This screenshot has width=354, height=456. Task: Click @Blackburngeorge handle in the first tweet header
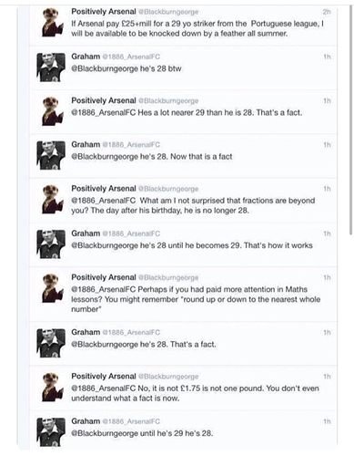coord(168,12)
